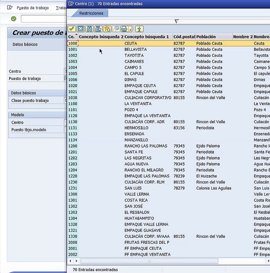Select center code 1001
Screen dimensions: 270x273
click(x=72, y=49)
